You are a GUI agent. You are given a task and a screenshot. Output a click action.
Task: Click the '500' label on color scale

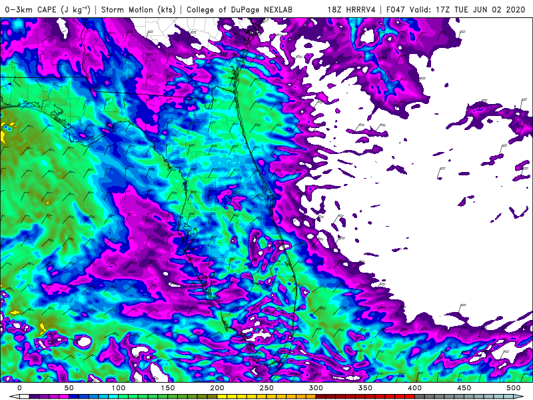tap(513, 388)
